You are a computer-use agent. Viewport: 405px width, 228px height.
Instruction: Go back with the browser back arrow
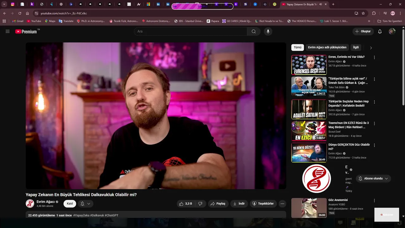pos(4,13)
